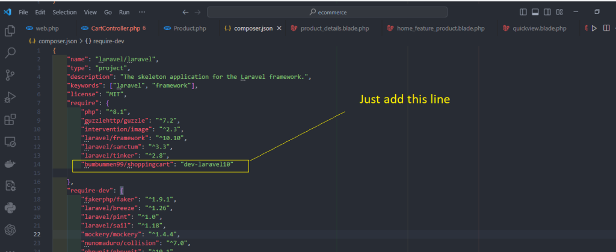
Task: Click "laravel/tinker" on line 13
Action: tap(110, 155)
